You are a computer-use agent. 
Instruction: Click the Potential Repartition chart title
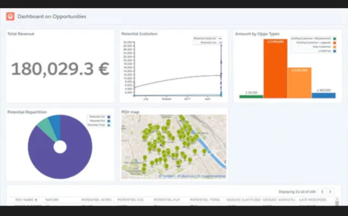tap(27, 112)
